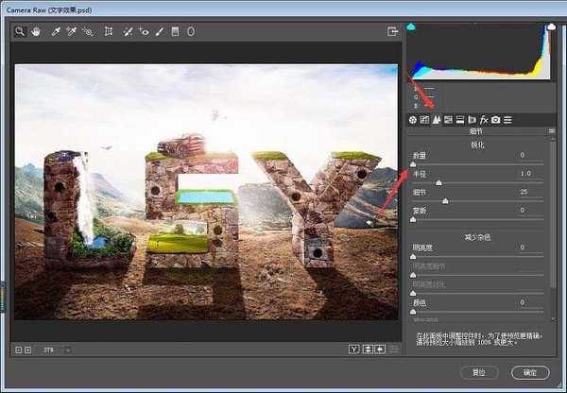The width and height of the screenshot is (567, 393).
Task: Choose the Adjustment Brush tool
Action: pos(160,31)
